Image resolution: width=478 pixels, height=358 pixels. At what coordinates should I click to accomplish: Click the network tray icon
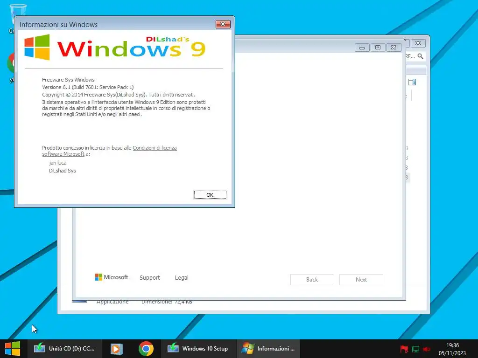pos(415,349)
